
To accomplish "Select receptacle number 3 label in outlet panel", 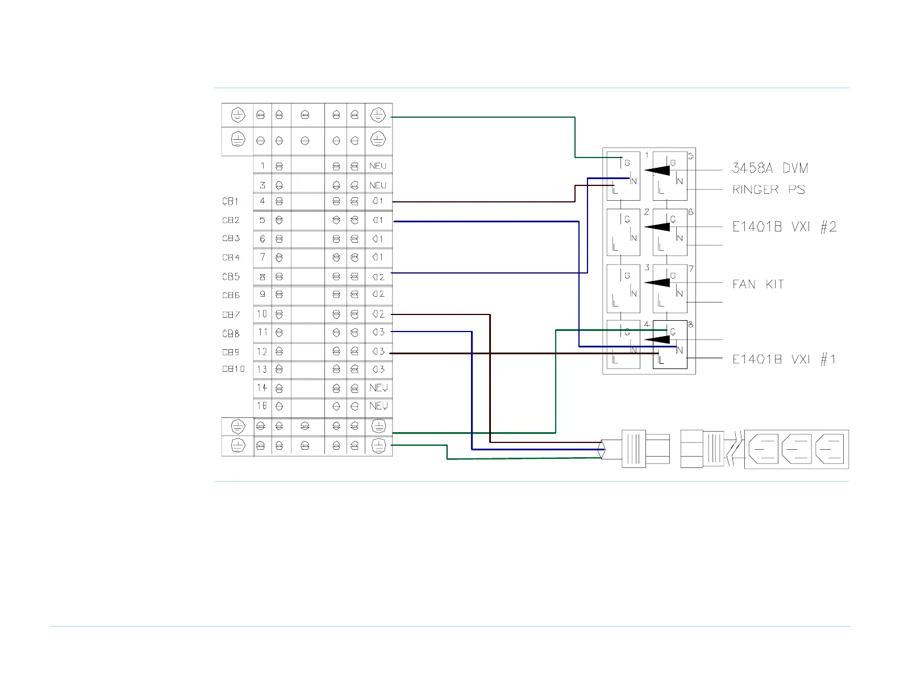I will [x=647, y=268].
